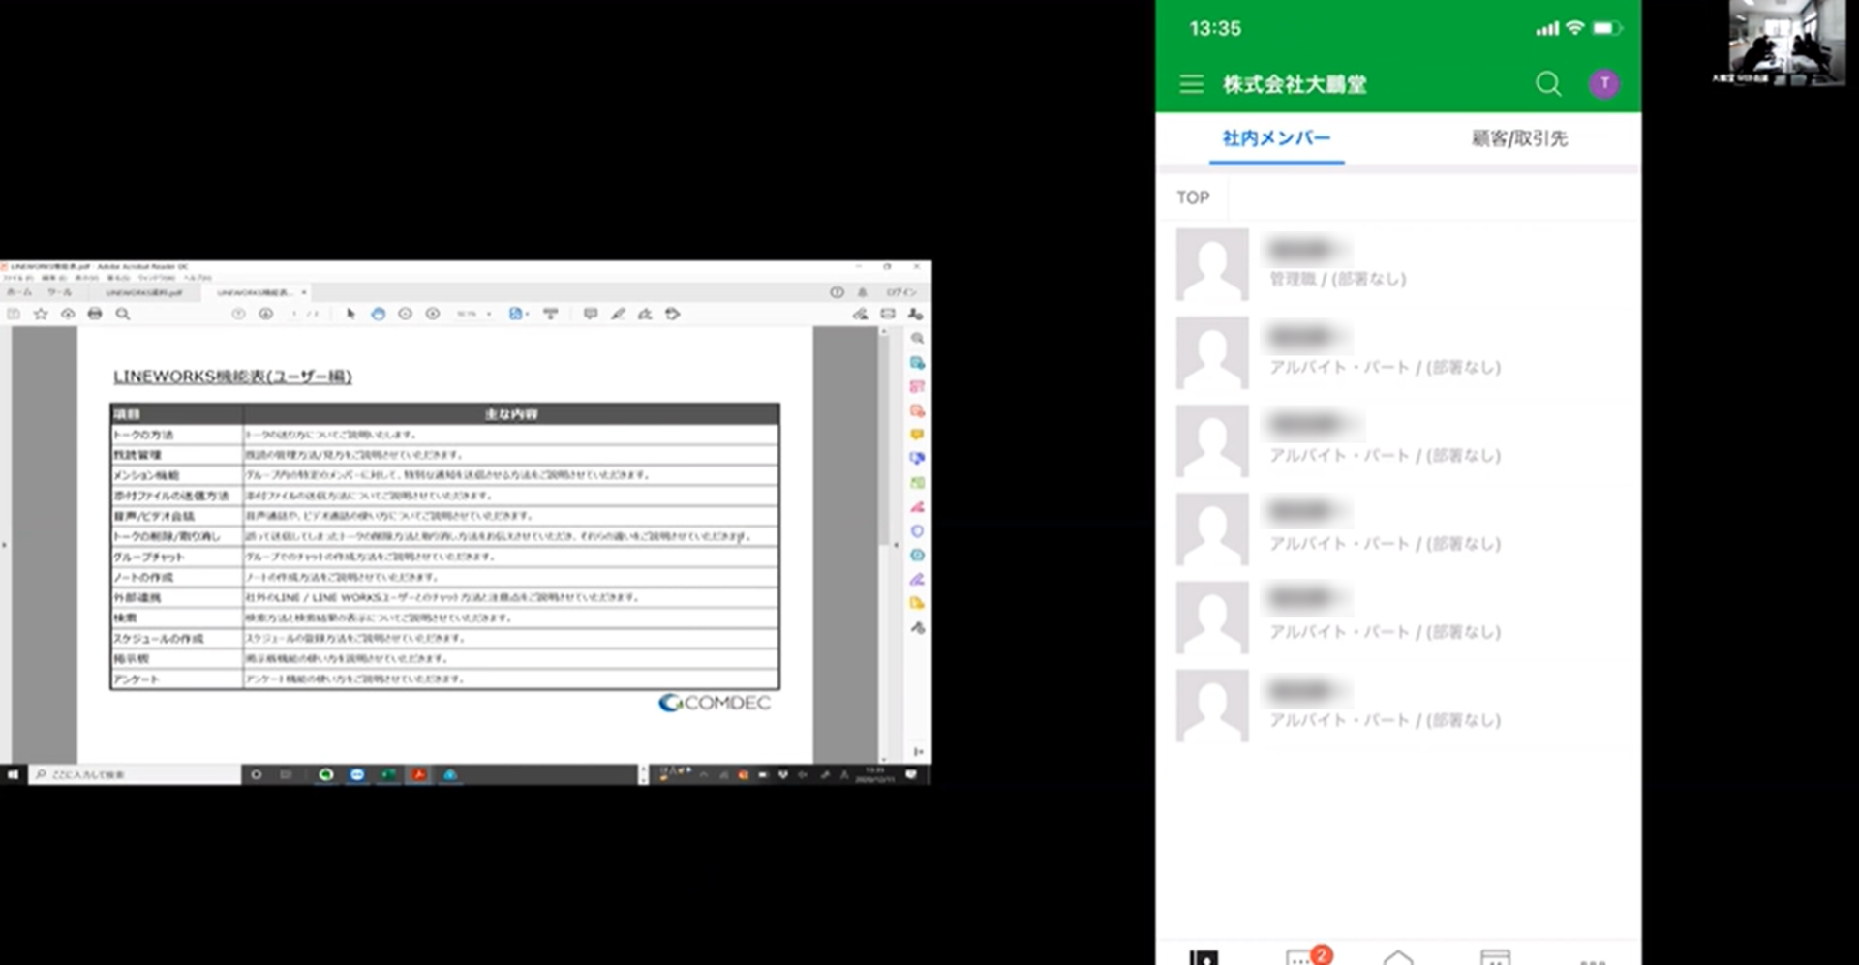Open the Excel icon on the taskbar
The image size is (1859, 965).
(388, 774)
